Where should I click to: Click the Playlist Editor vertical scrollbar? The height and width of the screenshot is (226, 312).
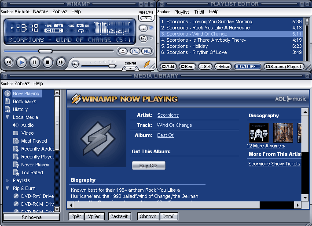pos(307,39)
